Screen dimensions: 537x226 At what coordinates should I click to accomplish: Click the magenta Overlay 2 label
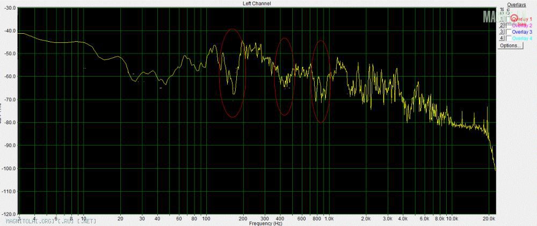522,26
